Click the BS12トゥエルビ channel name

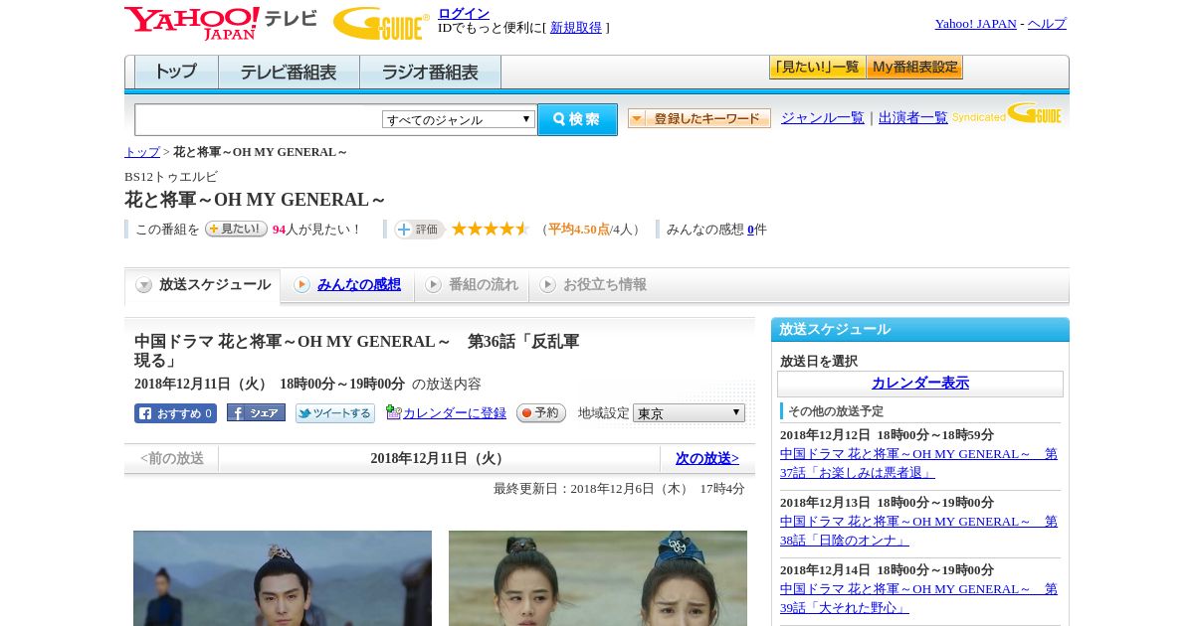tap(171, 177)
